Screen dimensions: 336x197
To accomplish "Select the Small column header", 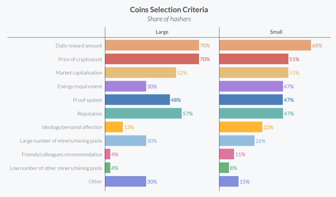I will click(276, 32).
